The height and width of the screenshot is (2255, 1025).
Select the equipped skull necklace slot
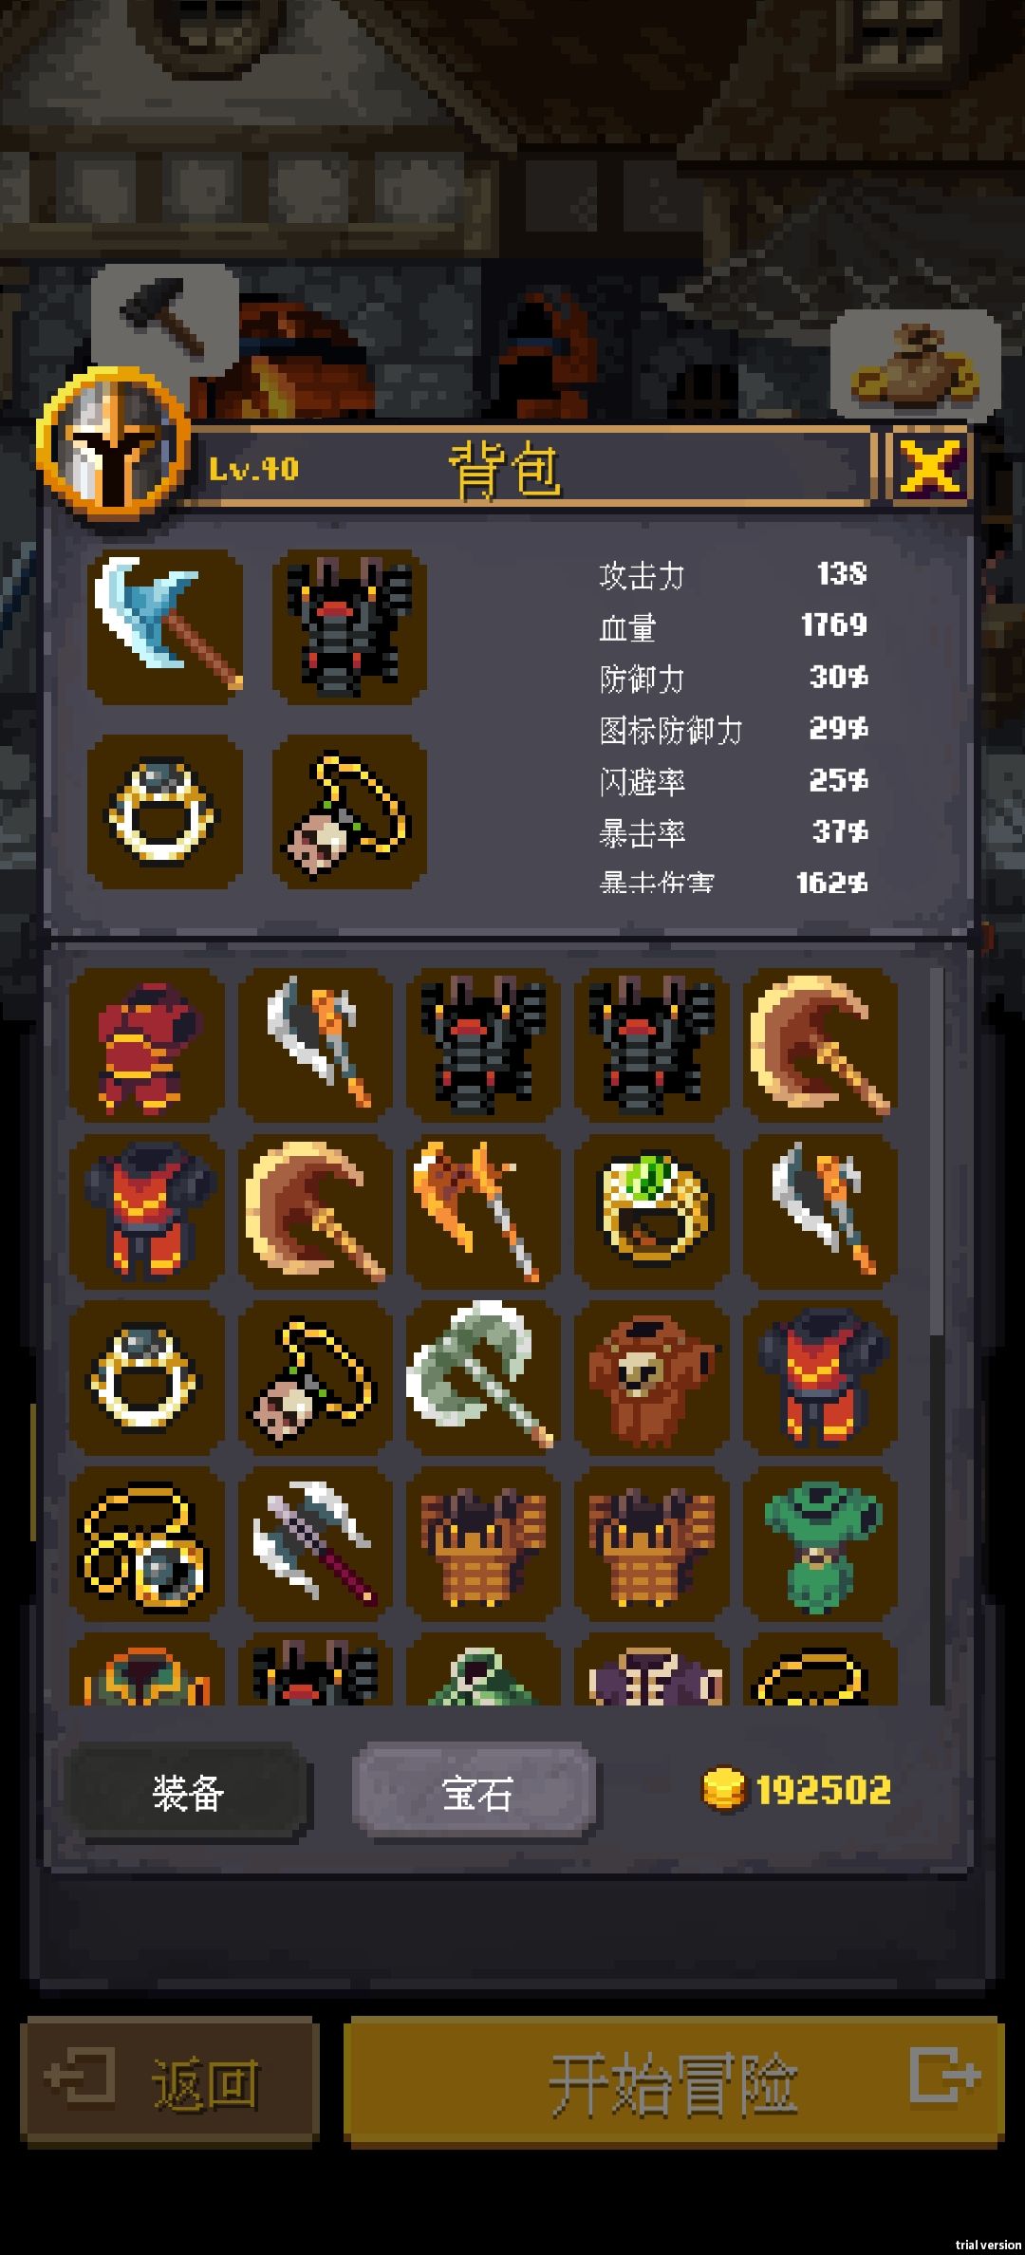(x=349, y=812)
